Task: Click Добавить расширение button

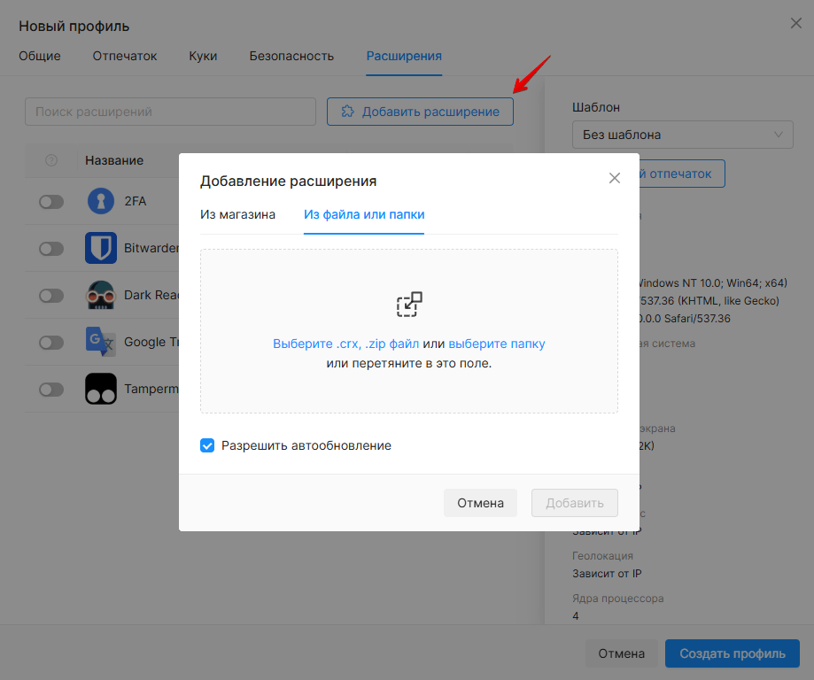Action: click(420, 112)
